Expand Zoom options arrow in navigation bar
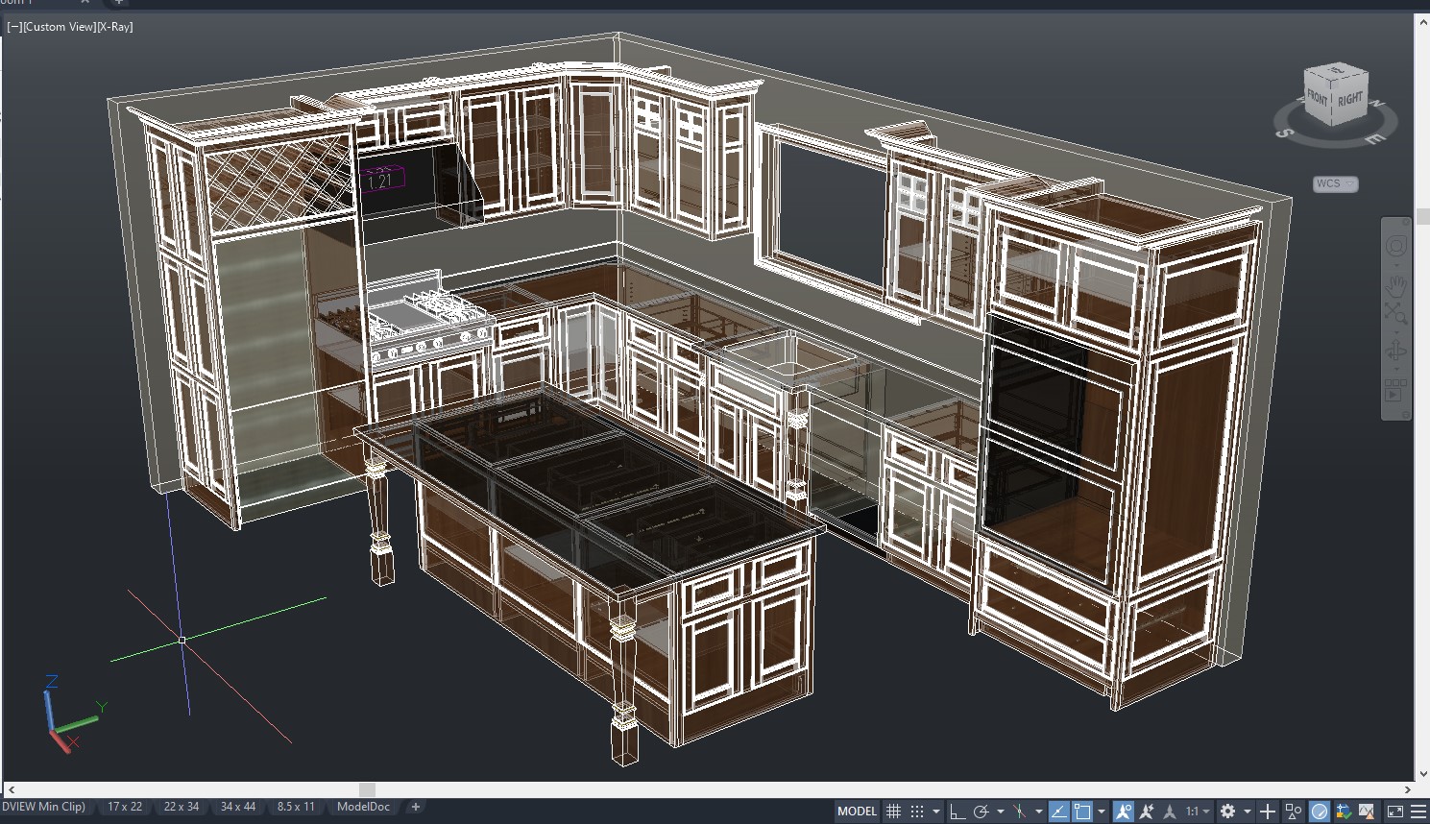Viewport: 1430px width, 824px height. (1396, 330)
